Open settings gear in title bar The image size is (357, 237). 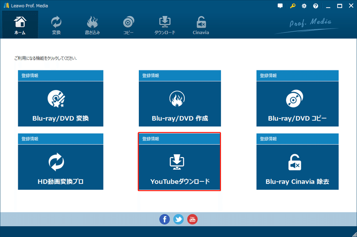pos(304,6)
